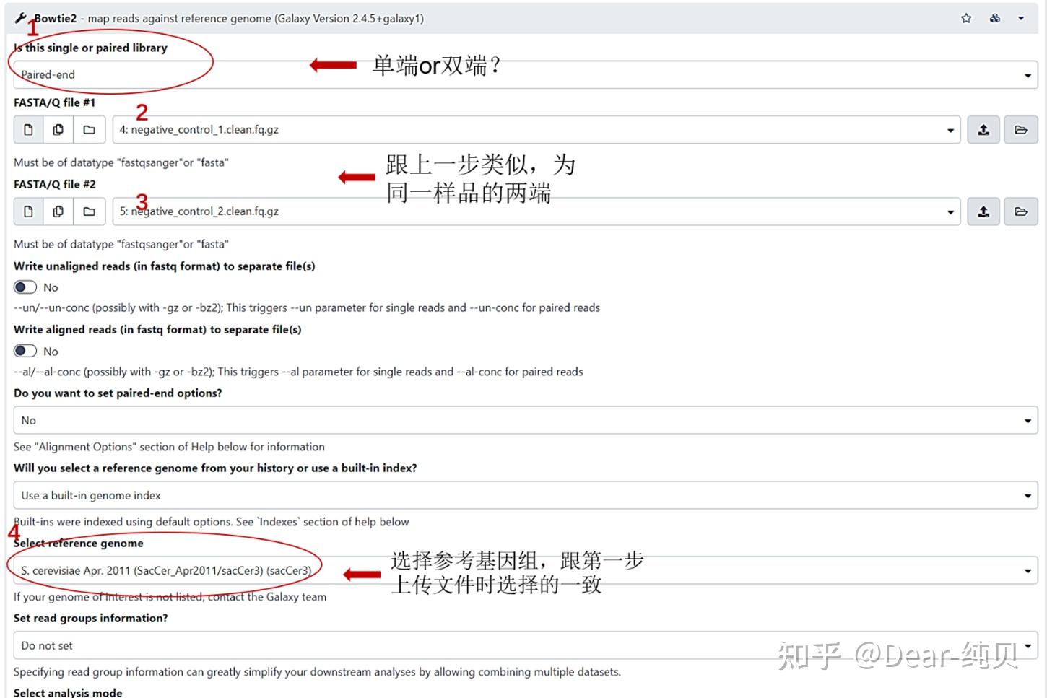Select multiple datasets icon for FASTA/Q file #1
The width and height of the screenshot is (1047, 698).
coord(58,130)
